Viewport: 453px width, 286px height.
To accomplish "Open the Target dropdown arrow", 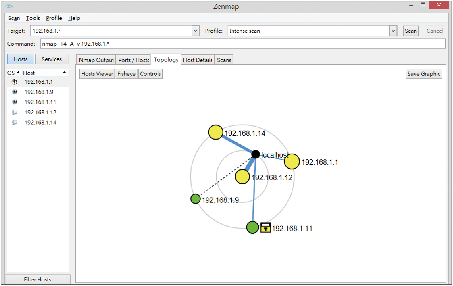I will (196, 31).
